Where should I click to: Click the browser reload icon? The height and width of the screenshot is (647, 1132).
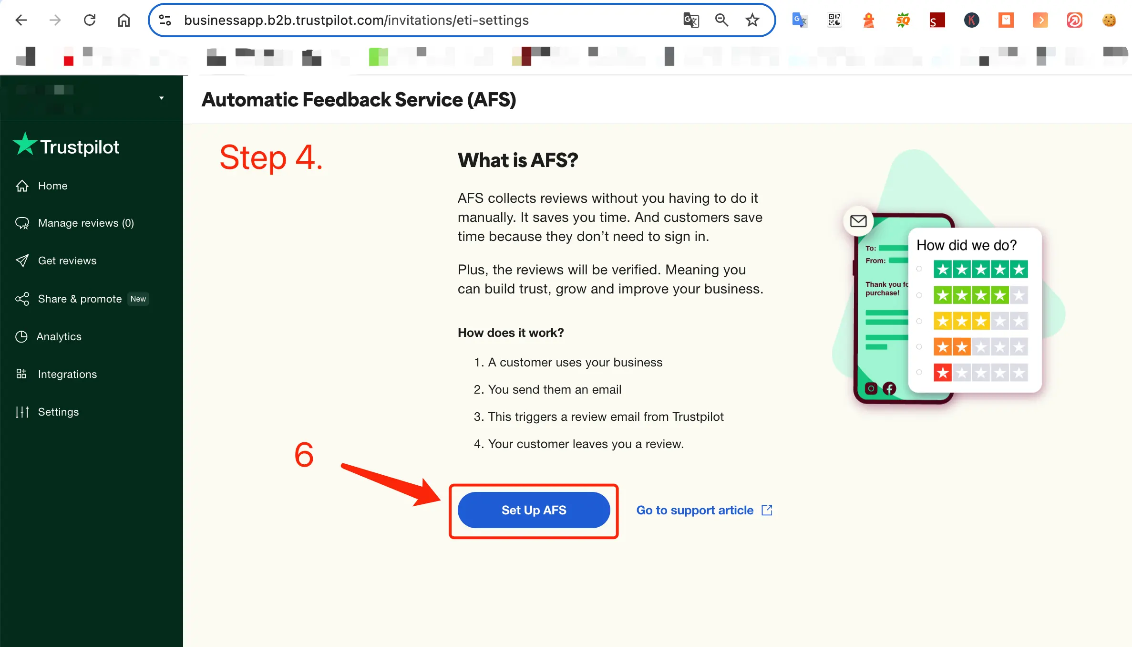[90, 20]
